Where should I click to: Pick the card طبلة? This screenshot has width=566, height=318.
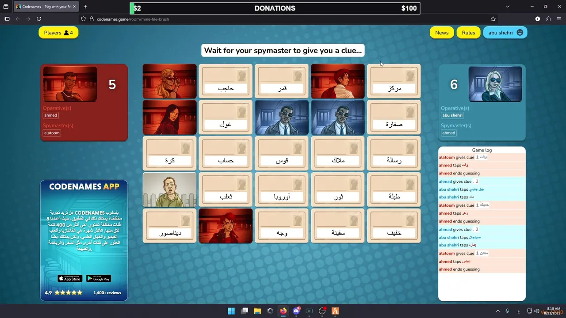pos(394,189)
